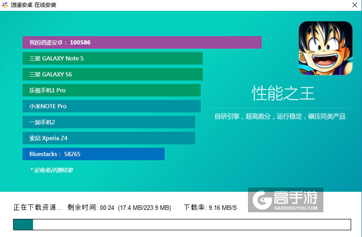
Task: Click the 三星 GALAXY S6 bar
Action: coord(112,74)
